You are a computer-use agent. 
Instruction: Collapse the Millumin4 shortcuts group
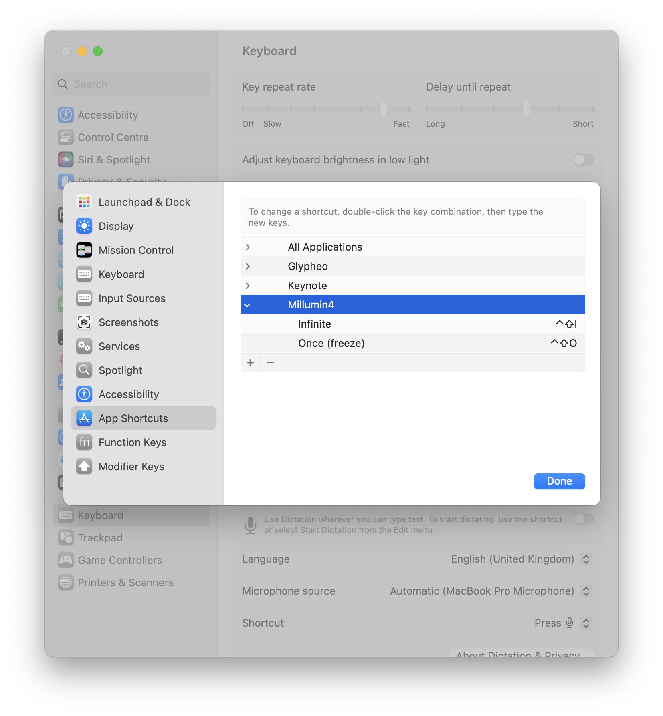pos(247,305)
